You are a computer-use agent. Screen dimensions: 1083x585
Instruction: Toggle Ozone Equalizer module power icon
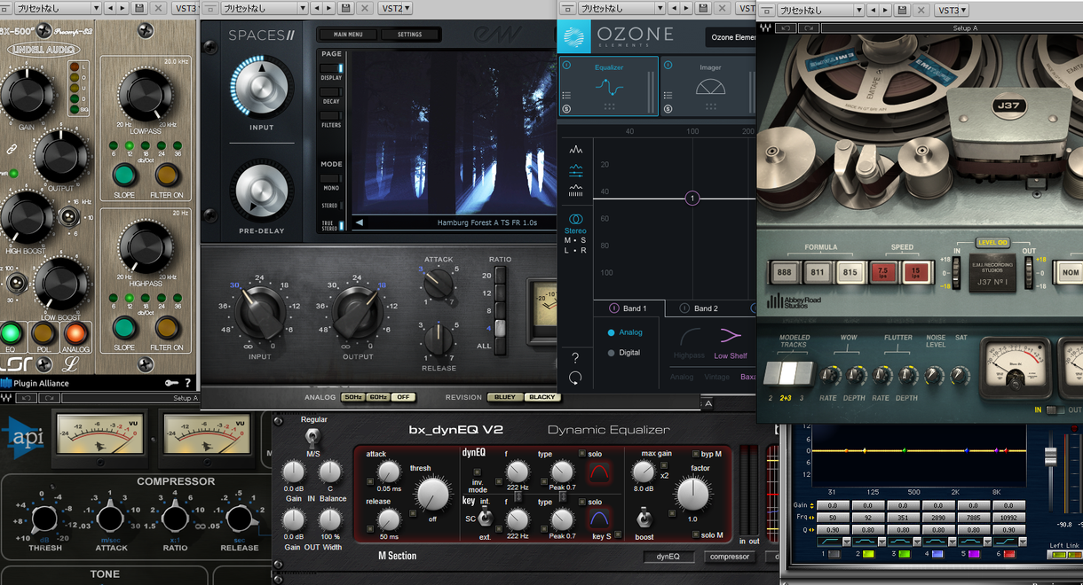pos(566,66)
